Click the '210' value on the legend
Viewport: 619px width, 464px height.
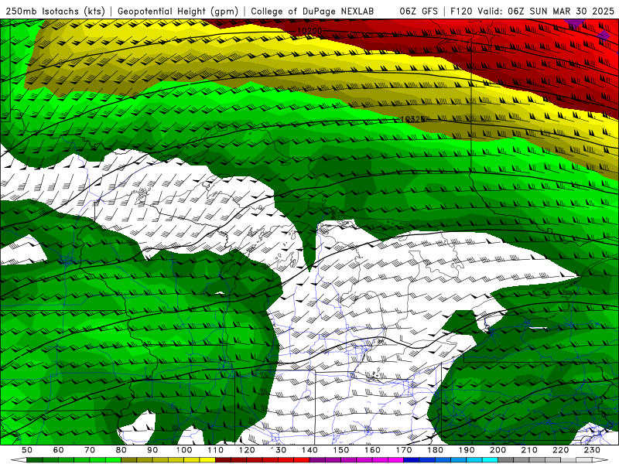[529, 450]
